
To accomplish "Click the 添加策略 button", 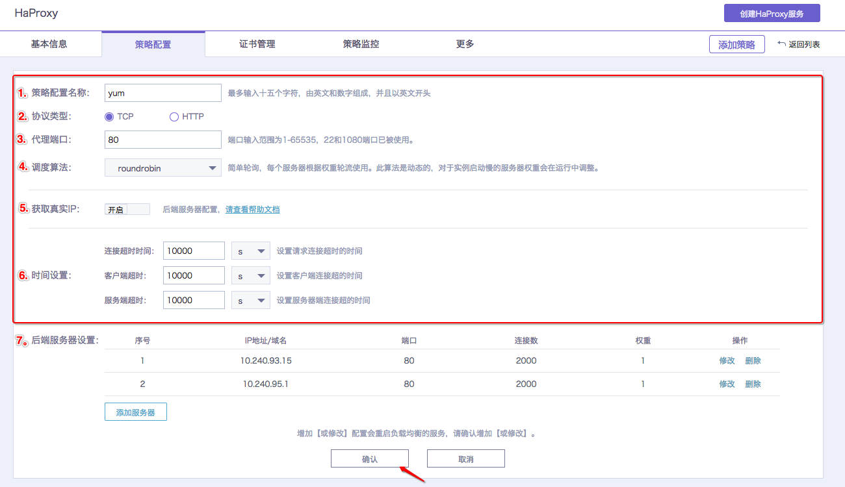I will point(736,44).
